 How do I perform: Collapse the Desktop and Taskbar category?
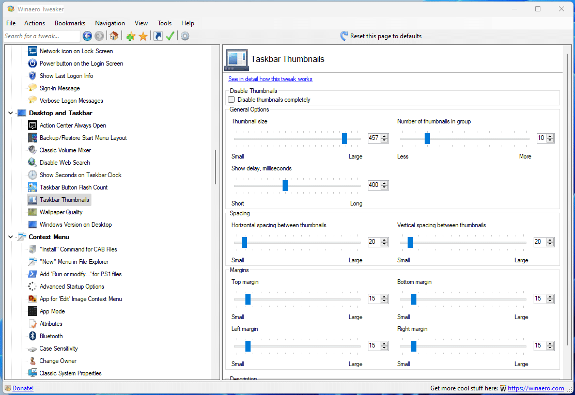[11, 113]
